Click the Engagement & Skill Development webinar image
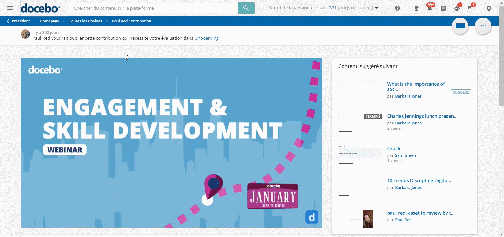The width and height of the screenshot is (504, 237). click(171, 143)
